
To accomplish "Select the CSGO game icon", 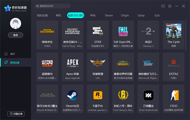I will coord(174,95).
